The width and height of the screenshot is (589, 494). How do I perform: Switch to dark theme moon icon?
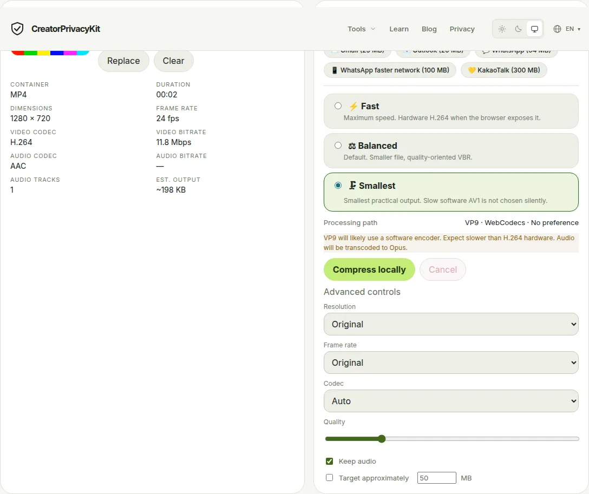(x=518, y=29)
